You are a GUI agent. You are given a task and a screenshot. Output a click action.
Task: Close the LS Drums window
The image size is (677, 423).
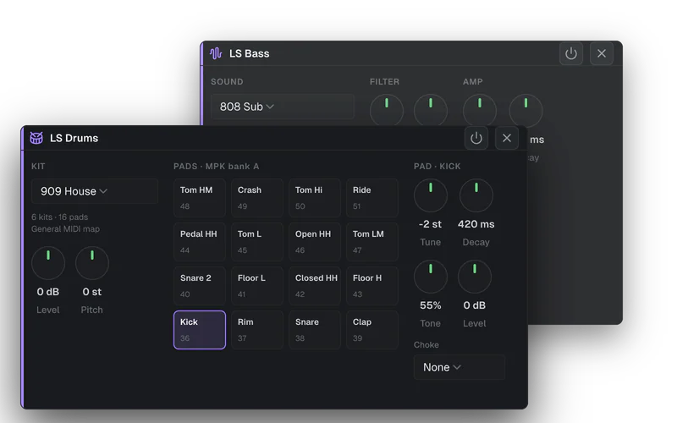click(x=507, y=138)
